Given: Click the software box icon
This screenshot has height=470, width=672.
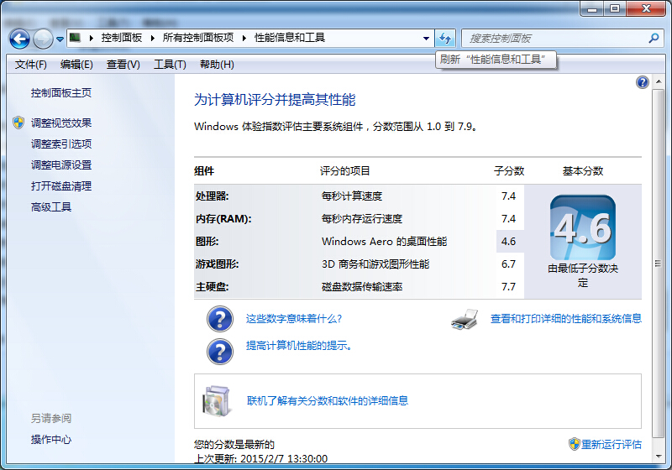Looking at the screenshot, I should (217, 401).
